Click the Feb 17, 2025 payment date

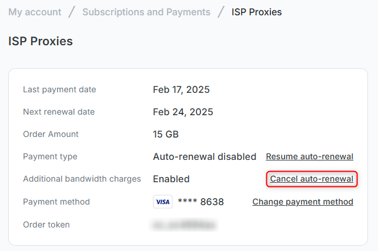[181, 89]
